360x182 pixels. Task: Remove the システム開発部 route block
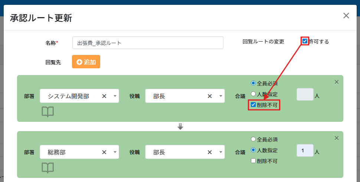tap(337, 82)
